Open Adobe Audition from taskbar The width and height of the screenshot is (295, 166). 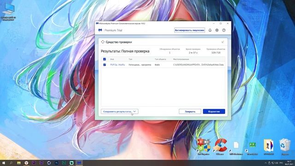coord(64,163)
